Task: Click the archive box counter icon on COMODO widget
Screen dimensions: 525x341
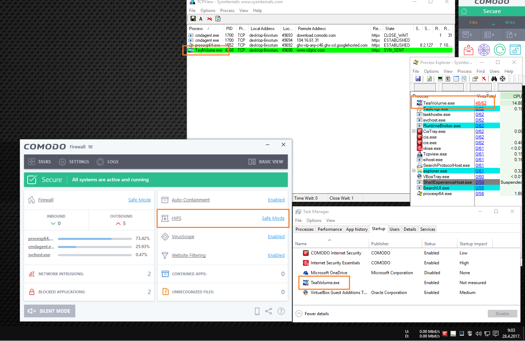Action: 467,35
